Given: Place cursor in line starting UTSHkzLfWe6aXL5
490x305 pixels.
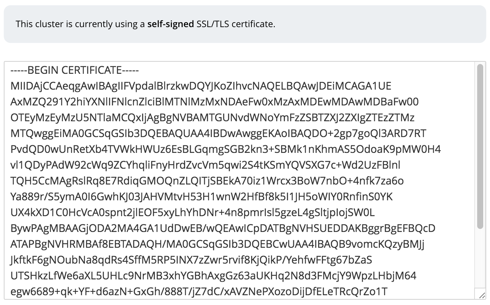Looking at the screenshot, I should point(213,276).
